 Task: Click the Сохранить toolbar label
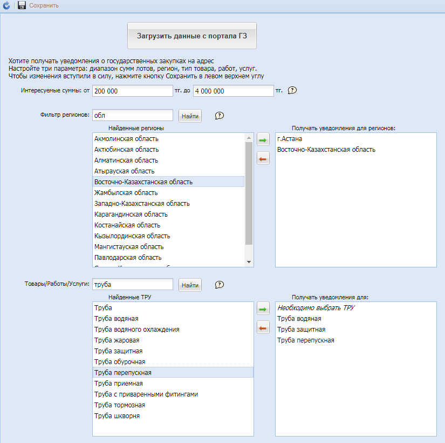tap(44, 6)
